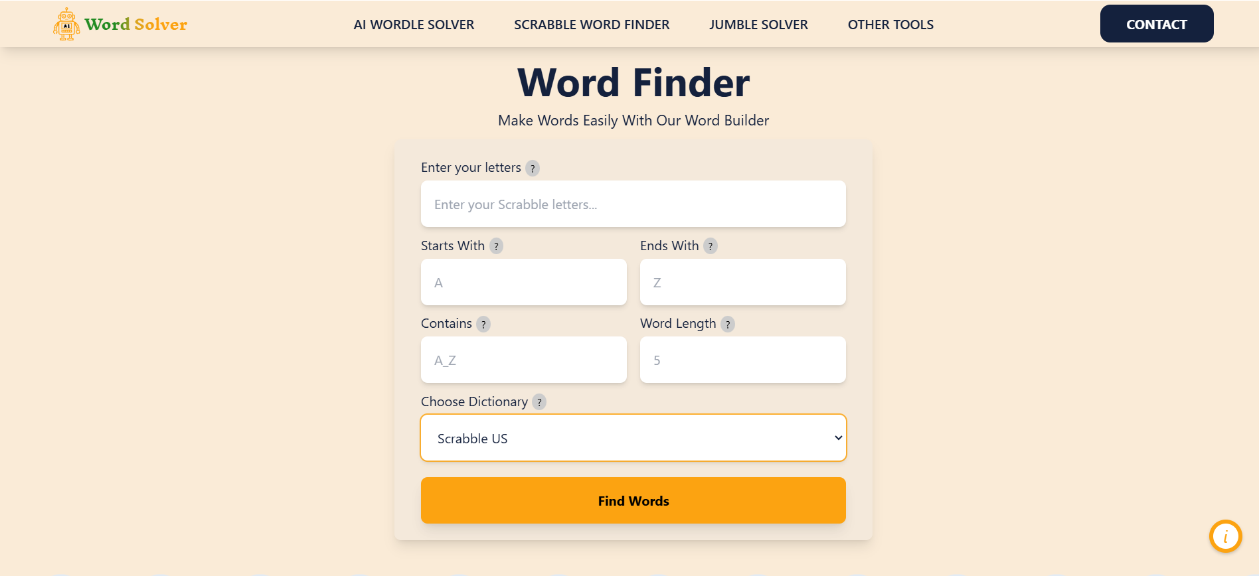The height and width of the screenshot is (576, 1259).
Task: Open Choose Dictionary help tooltip icon
Action: pyautogui.click(x=539, y=402)
